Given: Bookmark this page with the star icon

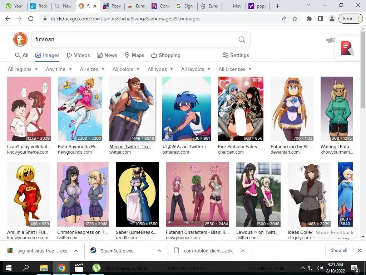Looking at the screenshot, I should [295, 19].
